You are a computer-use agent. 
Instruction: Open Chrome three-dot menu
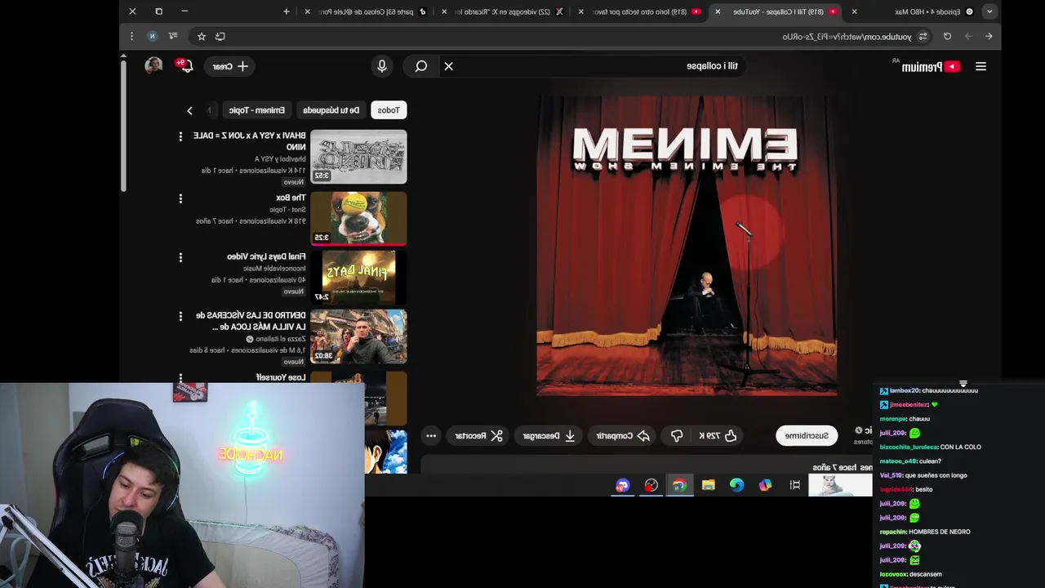coord(131,36)
